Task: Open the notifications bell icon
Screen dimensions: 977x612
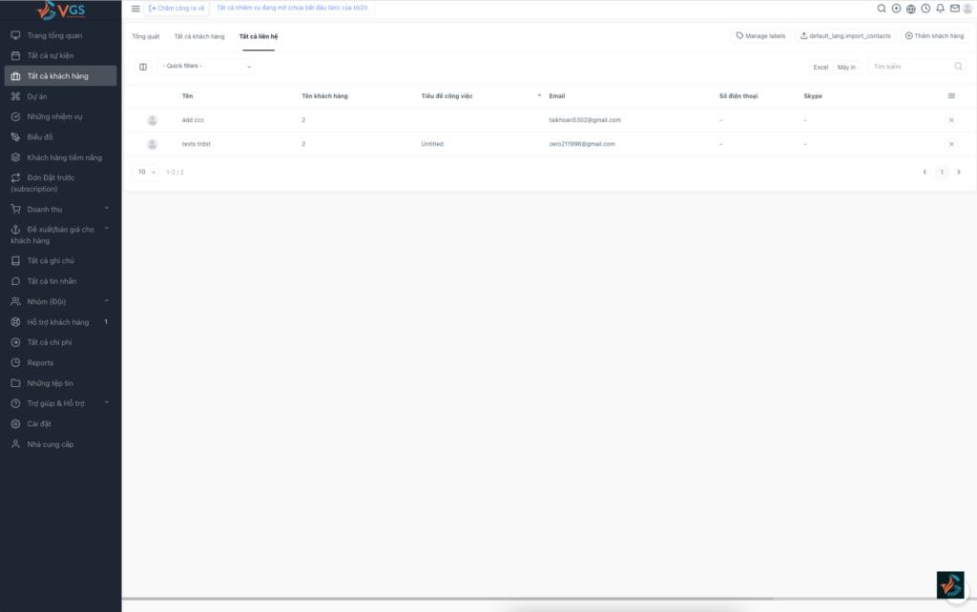Action: [x=940, y=8]
